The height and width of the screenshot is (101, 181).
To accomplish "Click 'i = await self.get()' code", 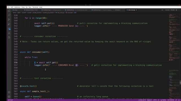I will pos(46,63).
